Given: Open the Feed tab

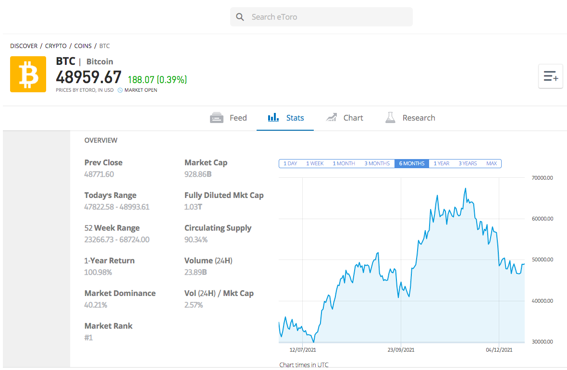Looking at the screenshot, I should point(229,118).
